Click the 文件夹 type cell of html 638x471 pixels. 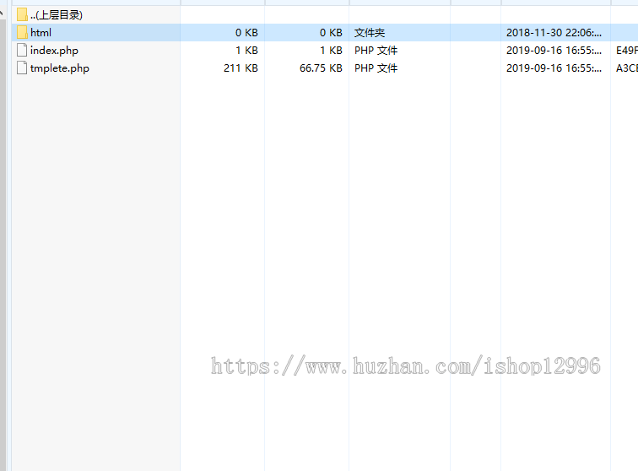point(370,33)
